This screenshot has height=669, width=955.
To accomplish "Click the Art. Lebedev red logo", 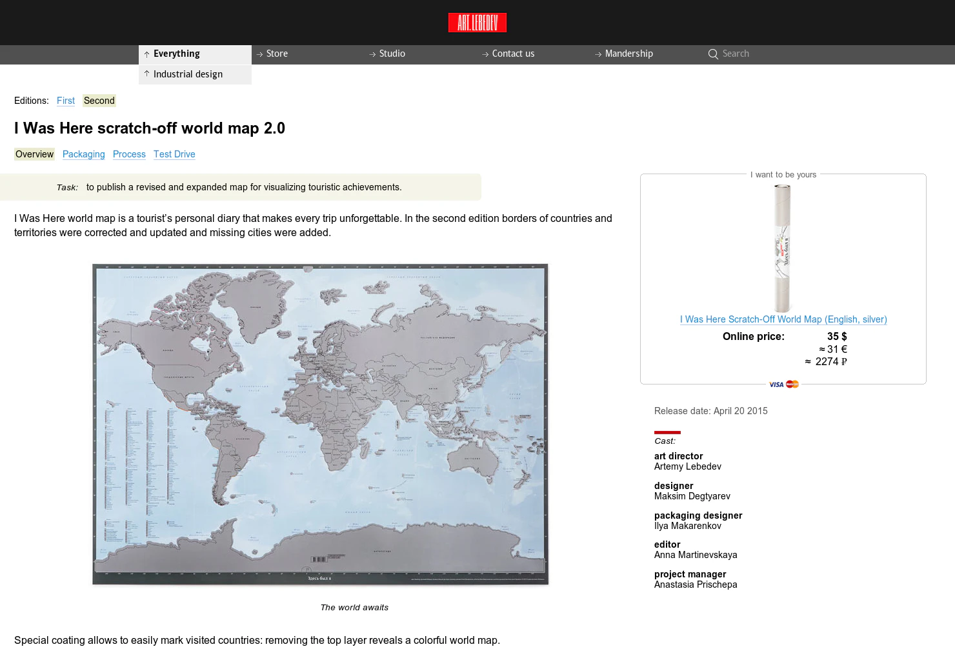I will click(x=477, y=23).
